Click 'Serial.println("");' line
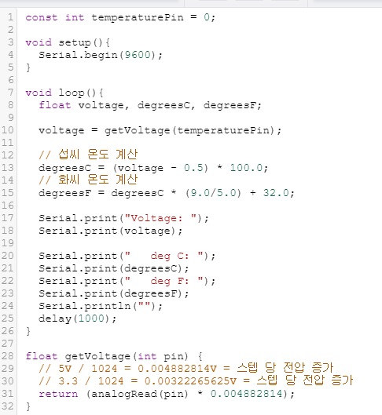This screenshot has width=382, height=415. pos(101,306)
